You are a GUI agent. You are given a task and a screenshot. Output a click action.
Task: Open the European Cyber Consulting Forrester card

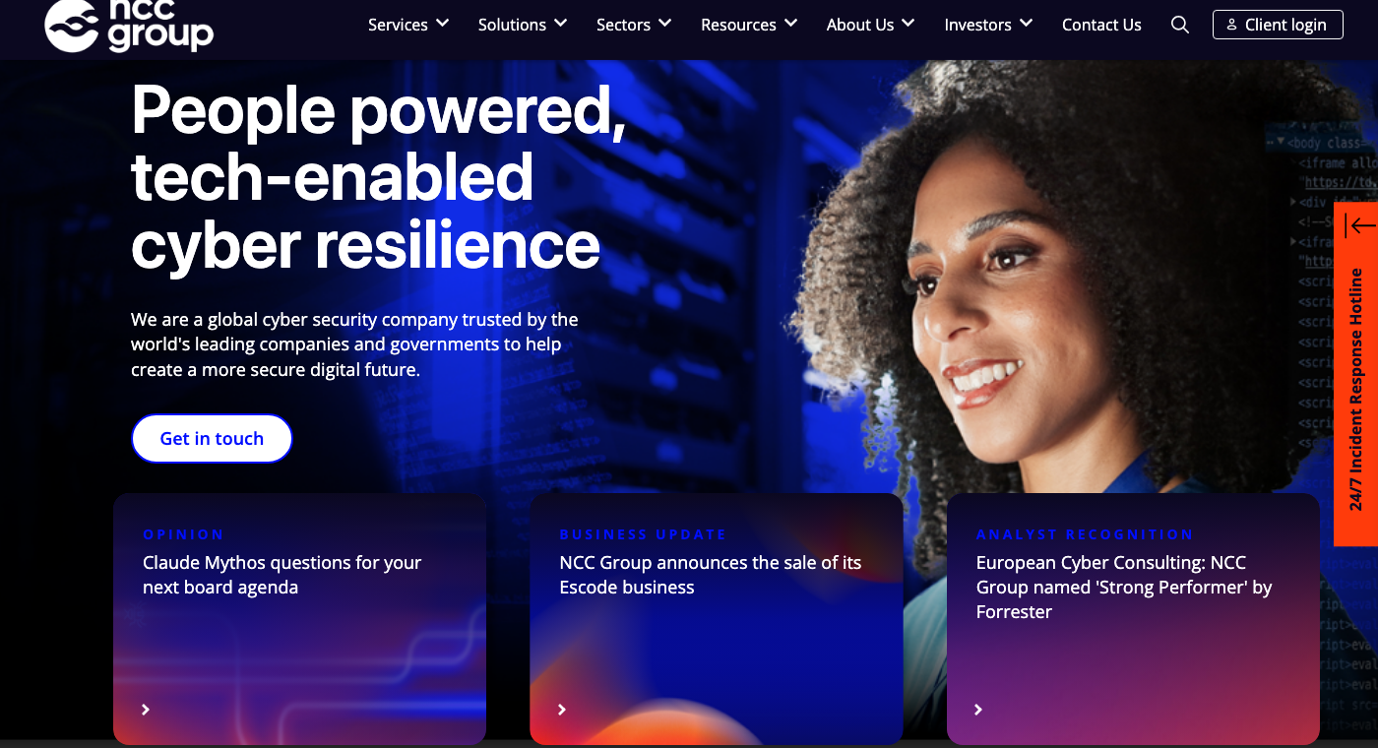(1133, 619)
